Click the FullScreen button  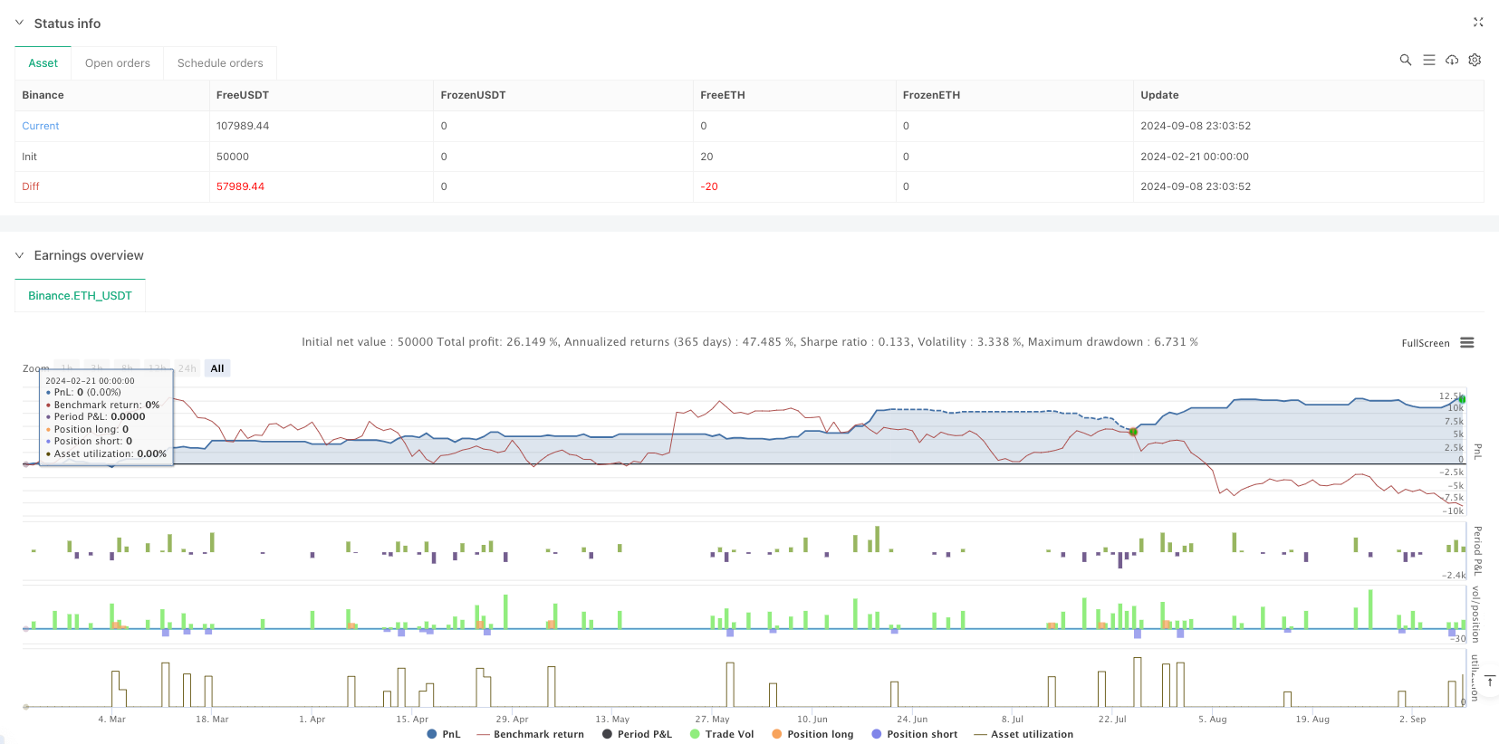(x=1425, y=343)
